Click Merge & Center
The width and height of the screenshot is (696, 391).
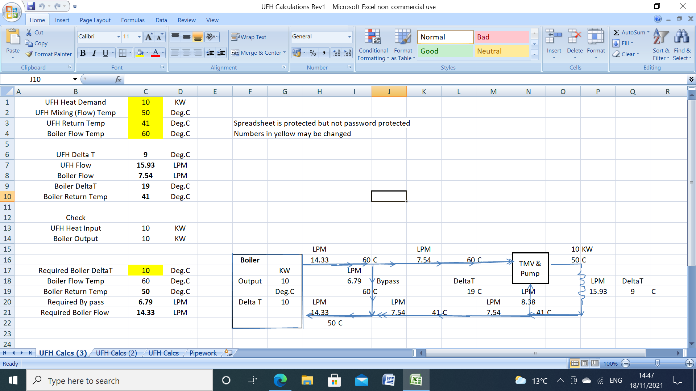pos(258,53)
